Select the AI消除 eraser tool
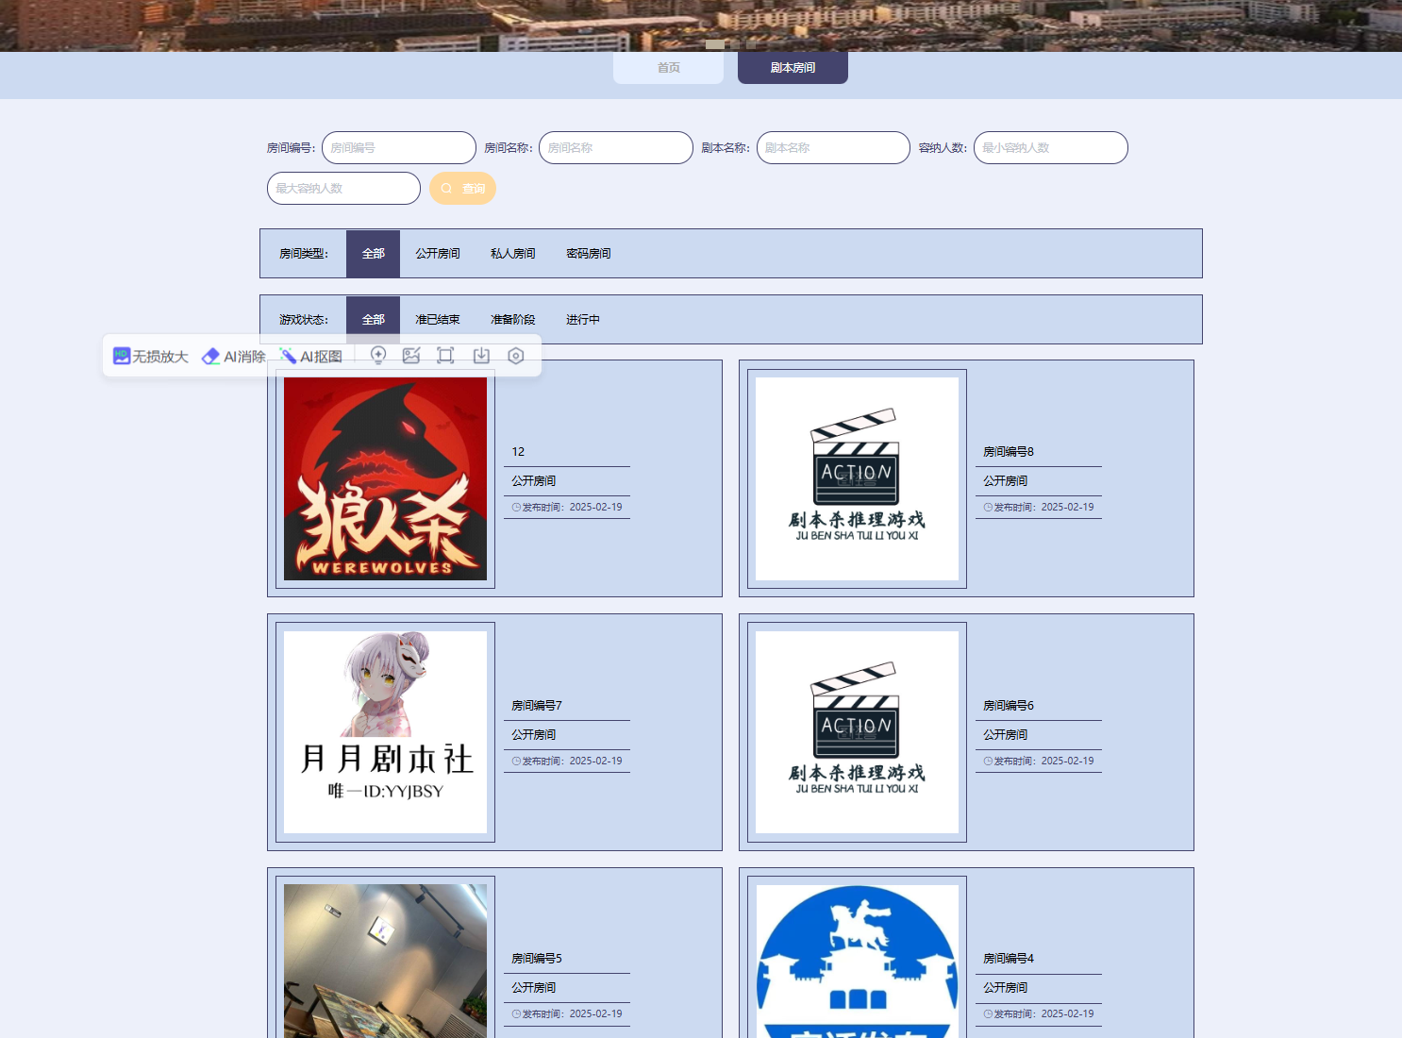Screen dimensions: 1402x1038 (x=234, y=357)
